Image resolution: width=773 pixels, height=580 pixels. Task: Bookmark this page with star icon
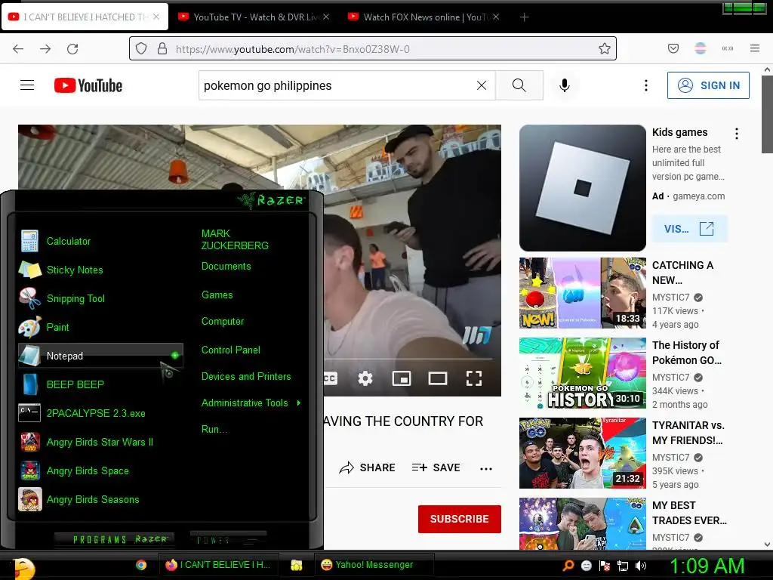(x=605, y=48)
